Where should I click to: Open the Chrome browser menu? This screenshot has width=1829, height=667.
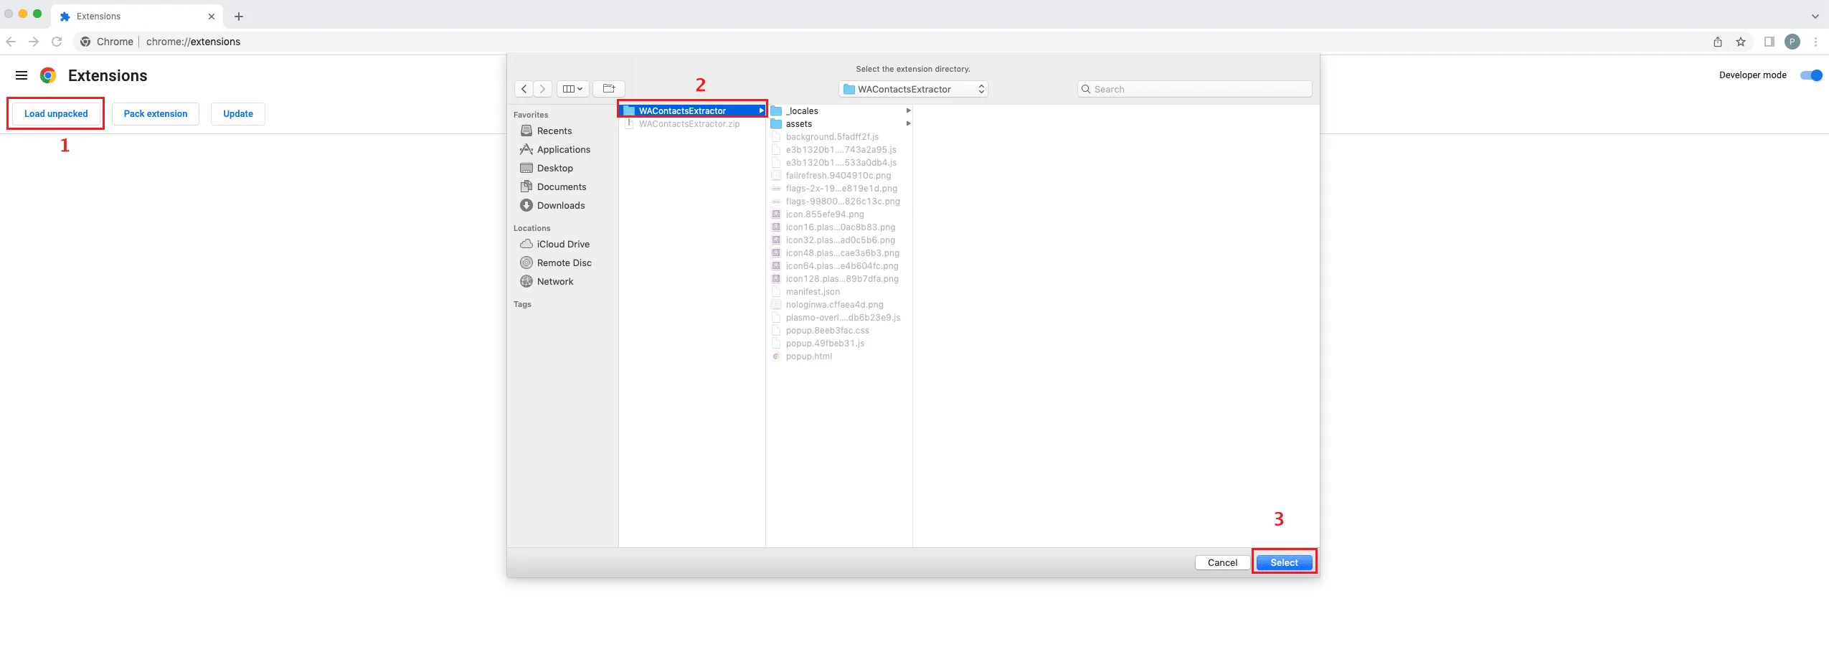pyautogui.click(x=1816, y=41)
